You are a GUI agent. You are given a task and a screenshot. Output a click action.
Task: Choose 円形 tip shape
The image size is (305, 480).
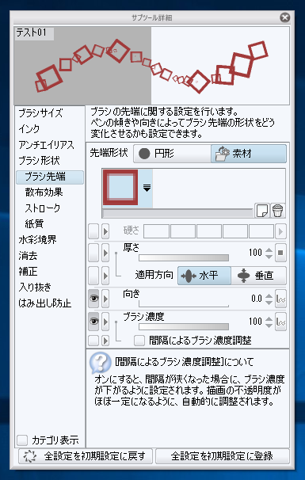pyautogui.click(x=172, y=154)
